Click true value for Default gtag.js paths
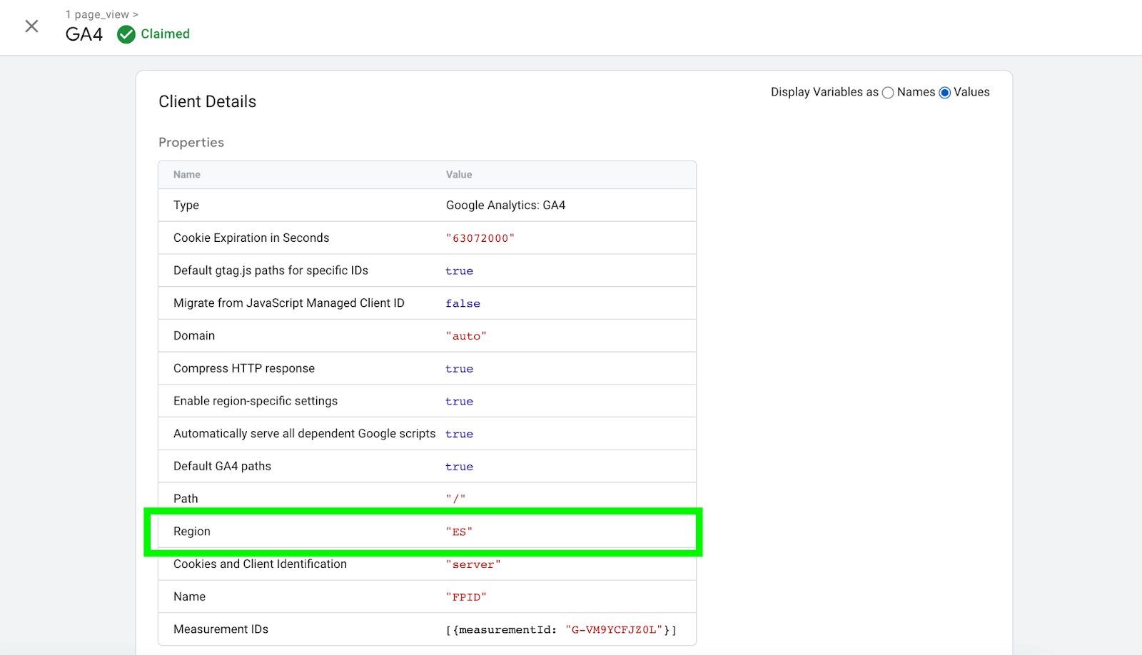Viewport: 1142px width, 655px height. coord(459,271)
